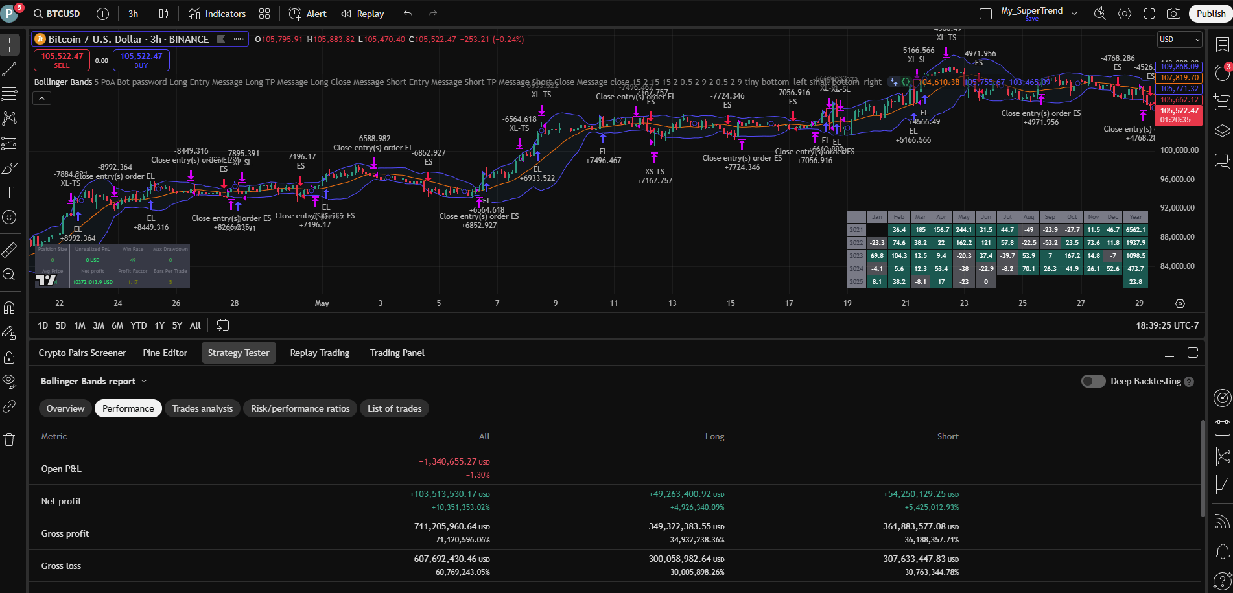The width and height of the screenshot is (1233, 593).
Task: Open the go to date calendar
Action: point(222,325)
